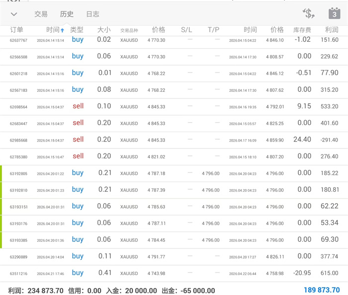Click profit value 69.30

click(329, 239)
